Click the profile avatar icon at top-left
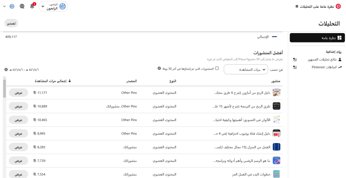The image size is (346, 178). click(x=12, y=6)
